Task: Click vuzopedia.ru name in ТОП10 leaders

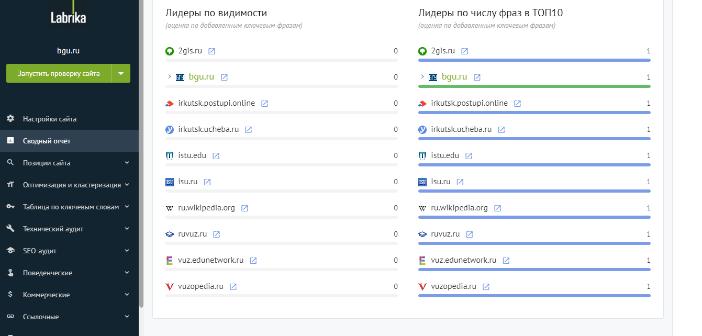Action: (x=454, y=286)
